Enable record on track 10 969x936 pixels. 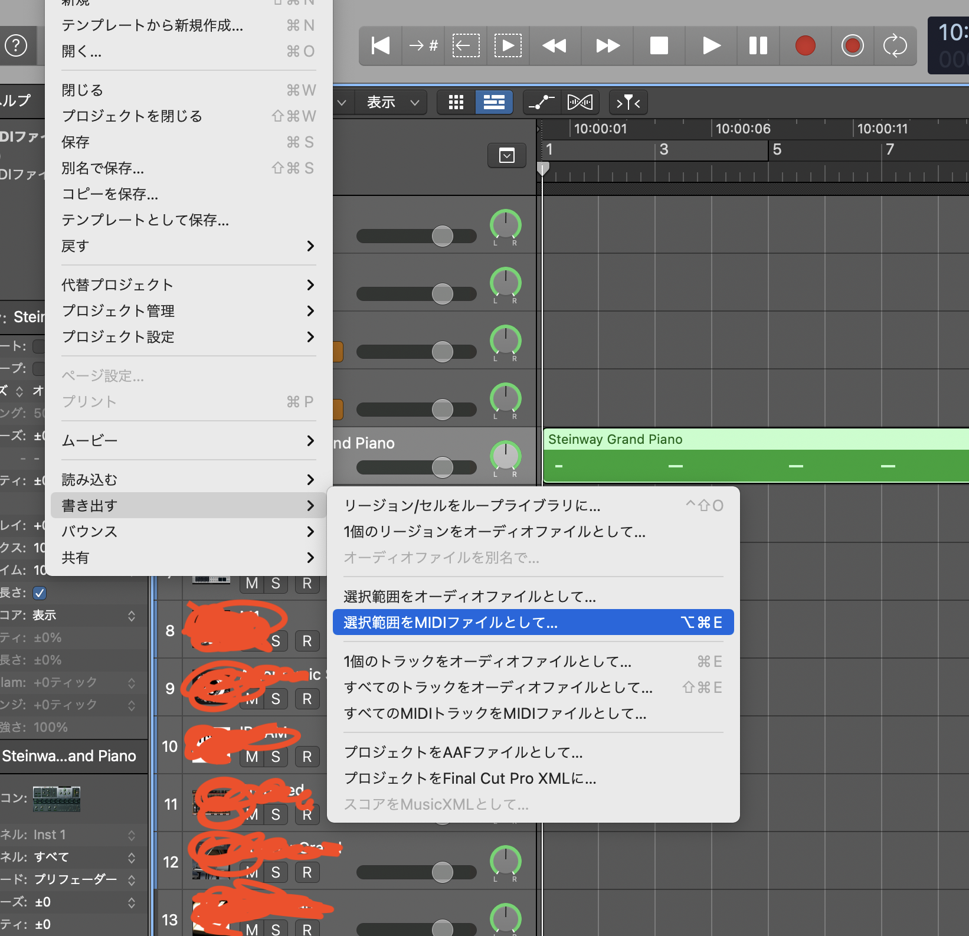[307, 757]
